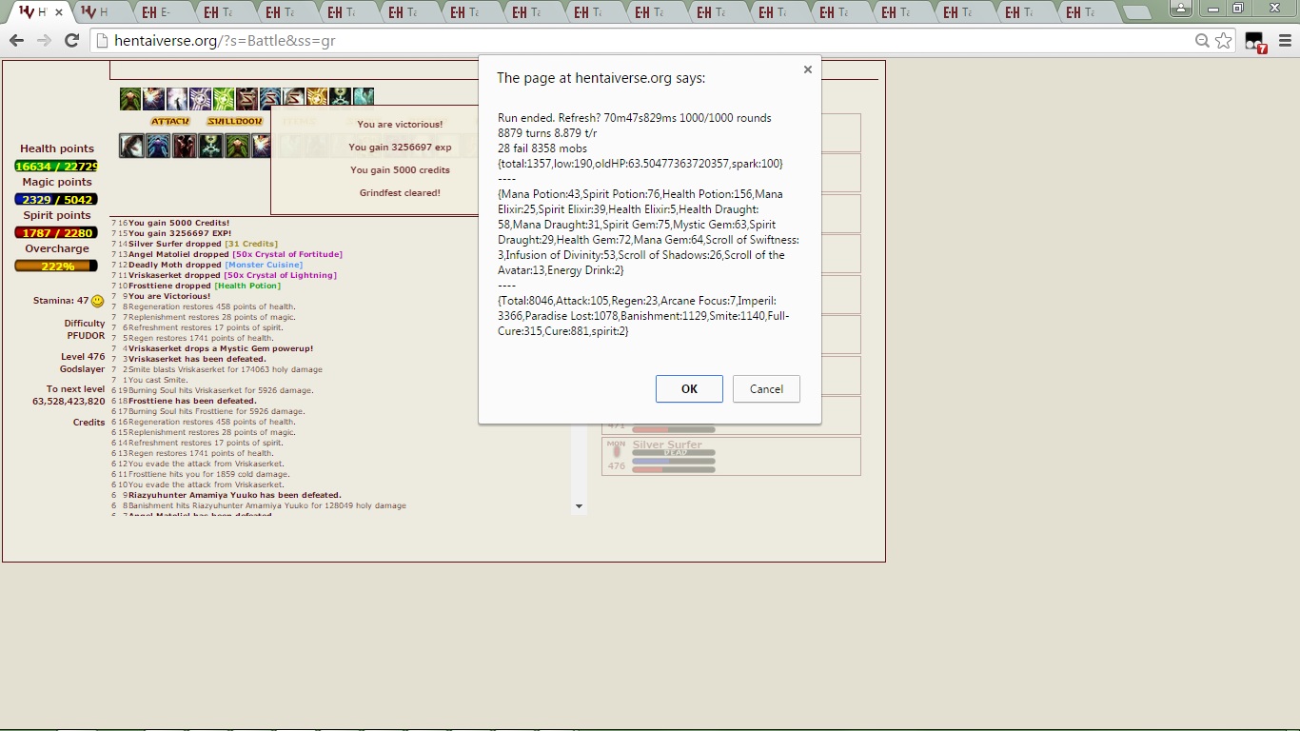Open the extensions icon showing the red 7 badge
Screen dimensions: 1300x731
[1253, 42]
